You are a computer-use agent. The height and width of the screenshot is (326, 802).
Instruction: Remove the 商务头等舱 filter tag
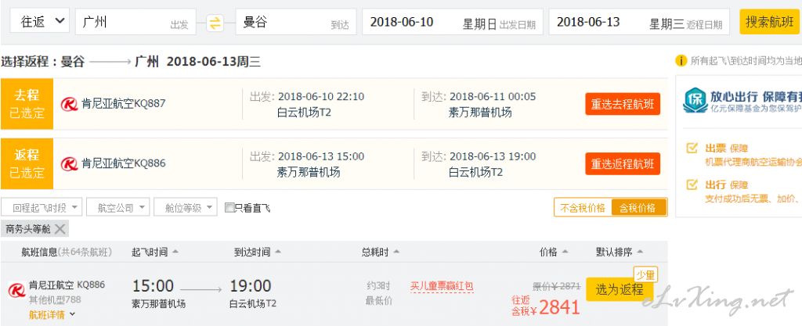[60, 229]
